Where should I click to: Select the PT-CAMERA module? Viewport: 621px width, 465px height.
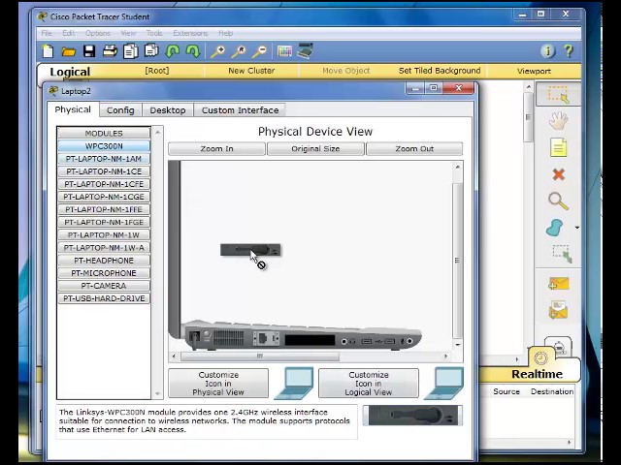[104, 286]
